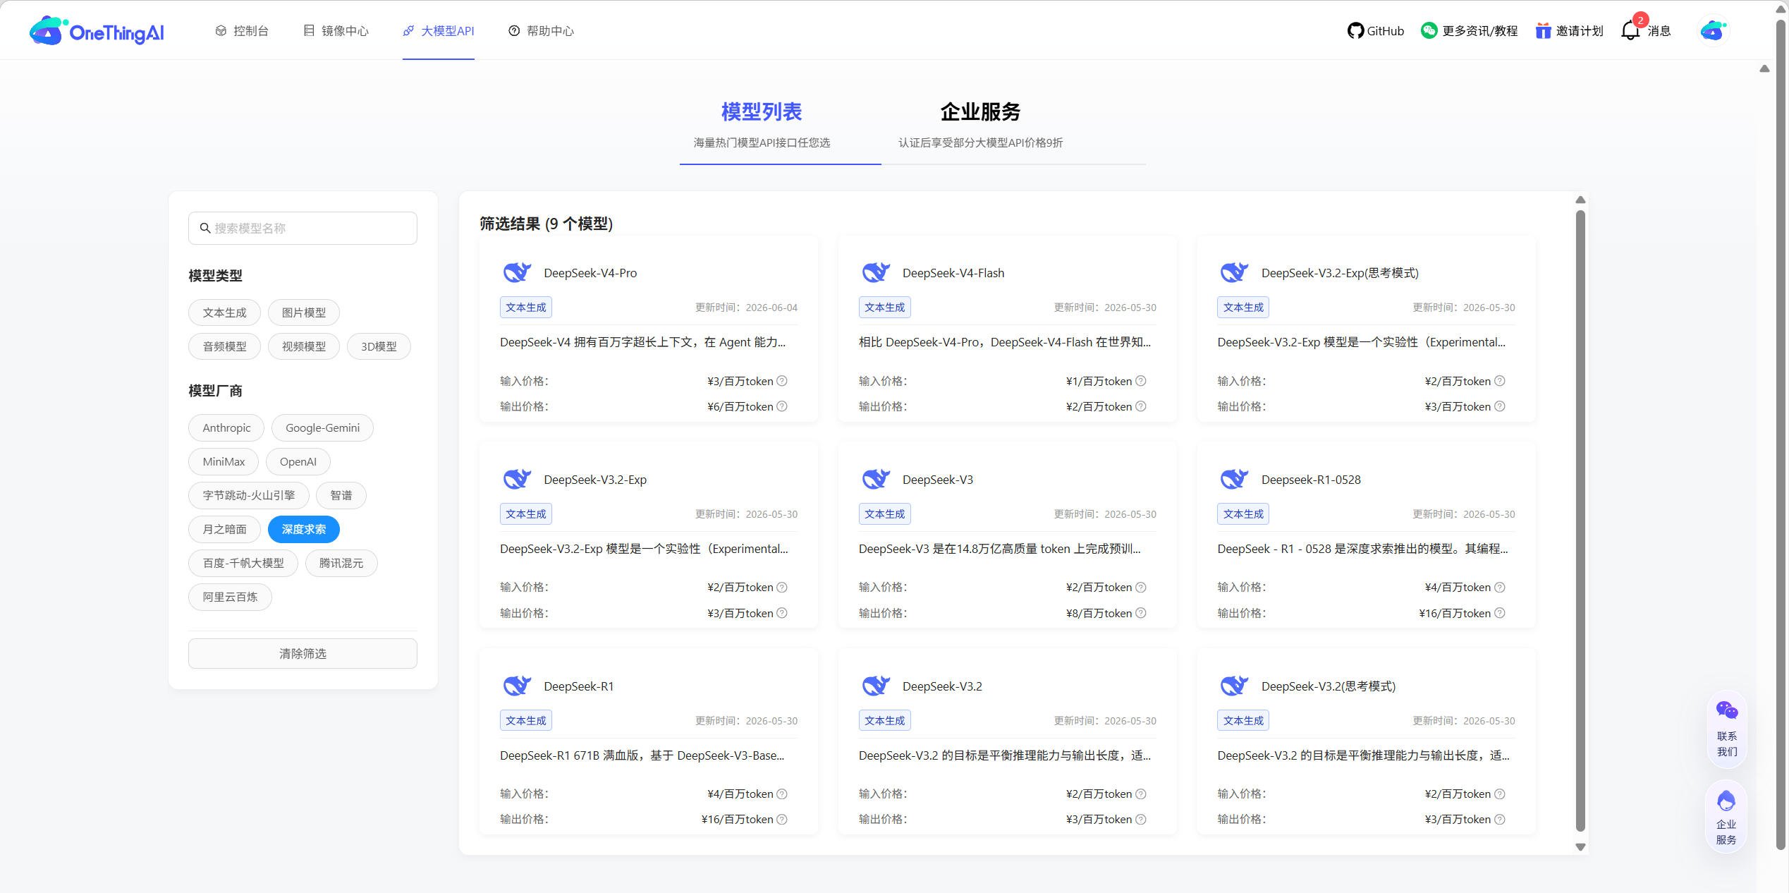1789x893 pixels.
Task: Click the DeepSeek-R1 whale logo
Action: pos(517,686)
